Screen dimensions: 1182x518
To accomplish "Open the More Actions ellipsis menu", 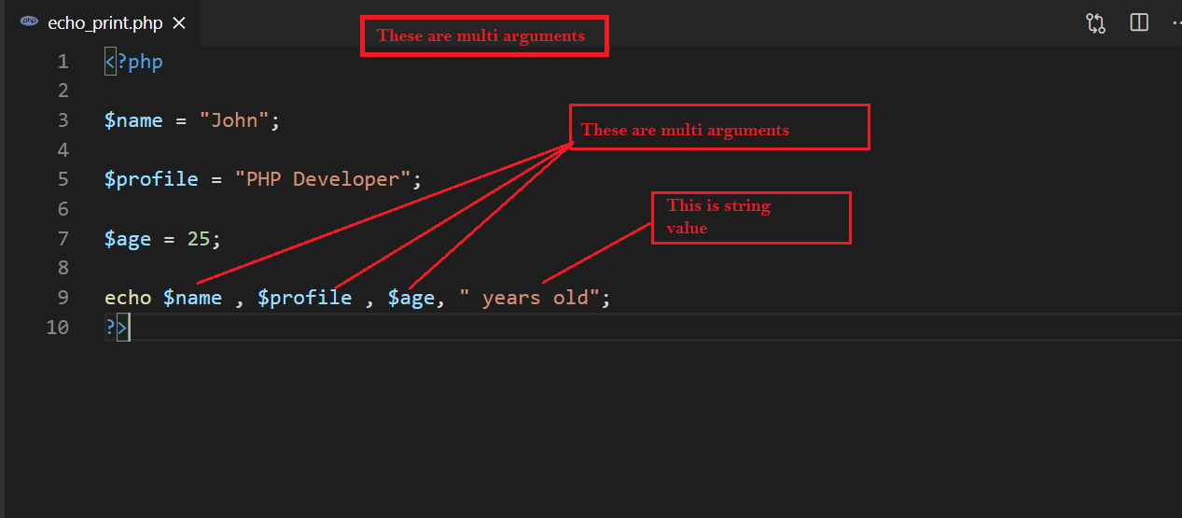I will [1175, 23].
